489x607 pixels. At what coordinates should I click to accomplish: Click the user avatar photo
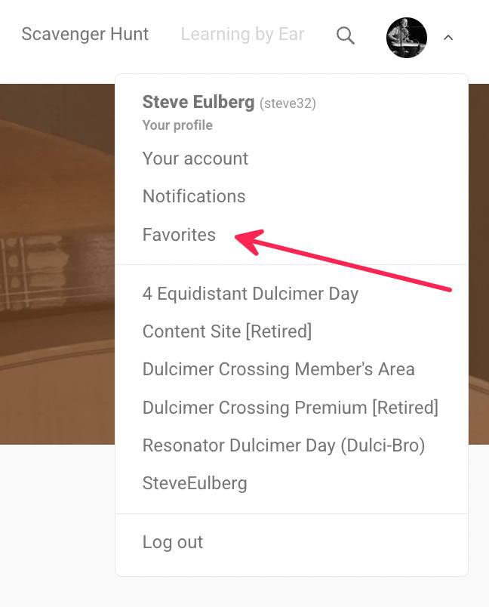click(406, 37)
